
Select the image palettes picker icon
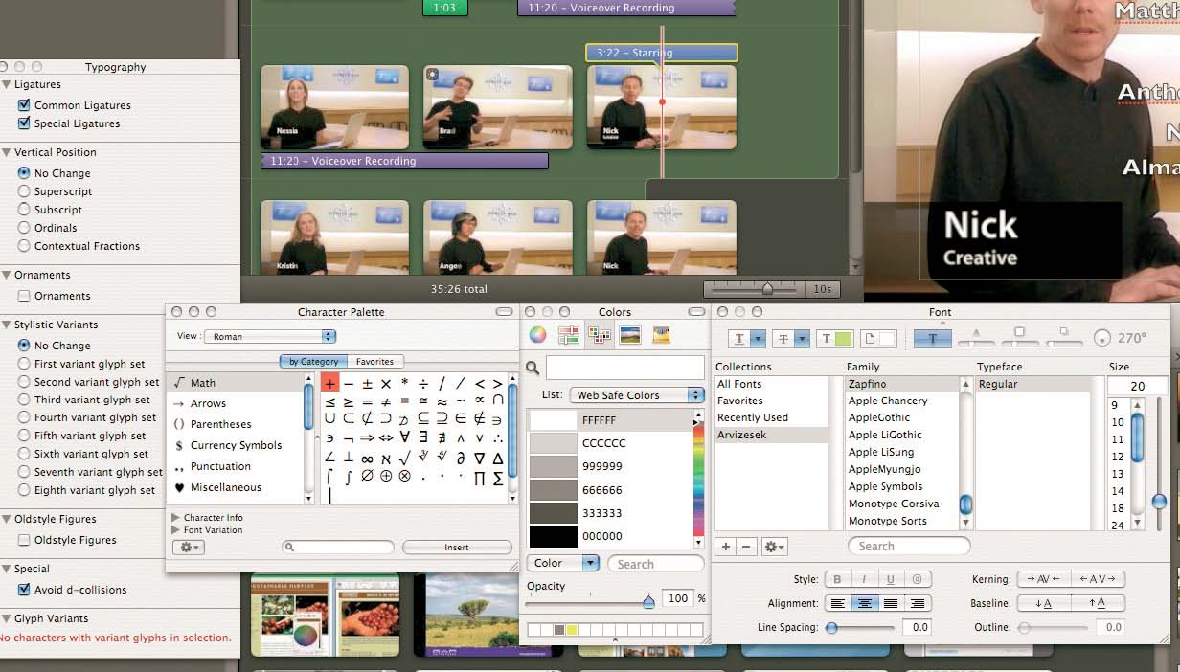tap(630, 335)
